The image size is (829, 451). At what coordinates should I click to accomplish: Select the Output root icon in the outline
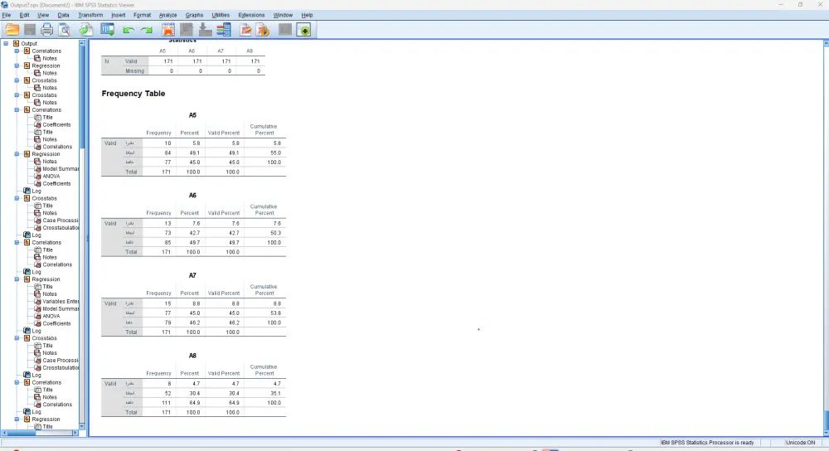click(16, 43)
